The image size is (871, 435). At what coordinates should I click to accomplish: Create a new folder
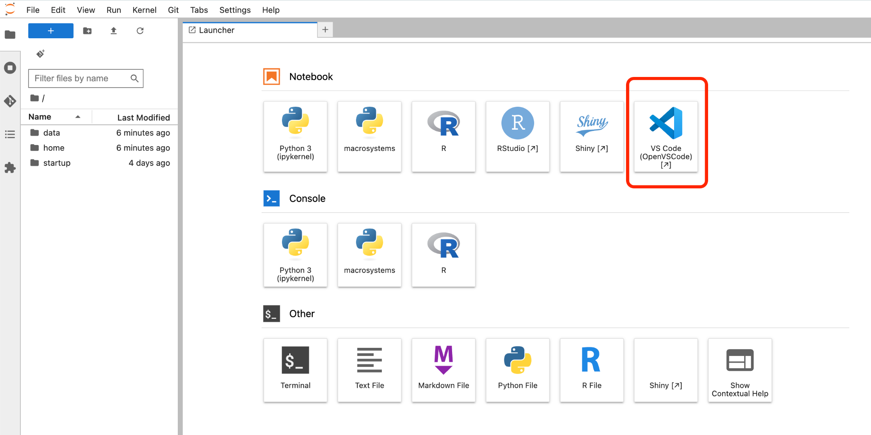(87, 31)
